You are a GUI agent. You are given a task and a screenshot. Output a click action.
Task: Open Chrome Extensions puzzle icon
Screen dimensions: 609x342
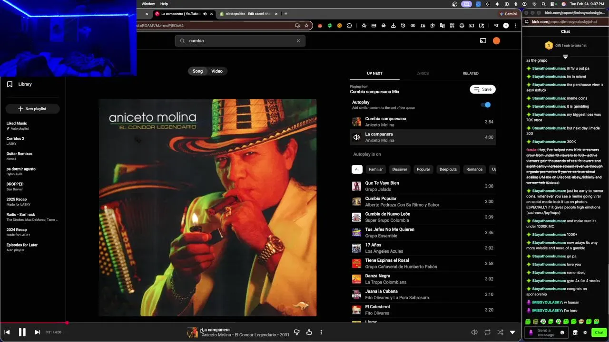coord(349,26)
